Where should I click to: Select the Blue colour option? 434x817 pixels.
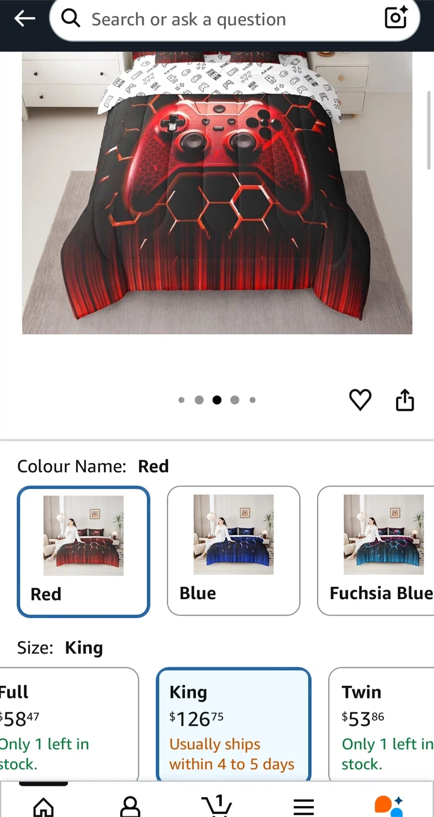coord(233,550)
